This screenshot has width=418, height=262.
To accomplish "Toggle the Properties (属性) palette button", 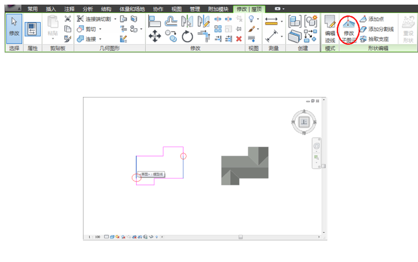I will pos(33,29).
